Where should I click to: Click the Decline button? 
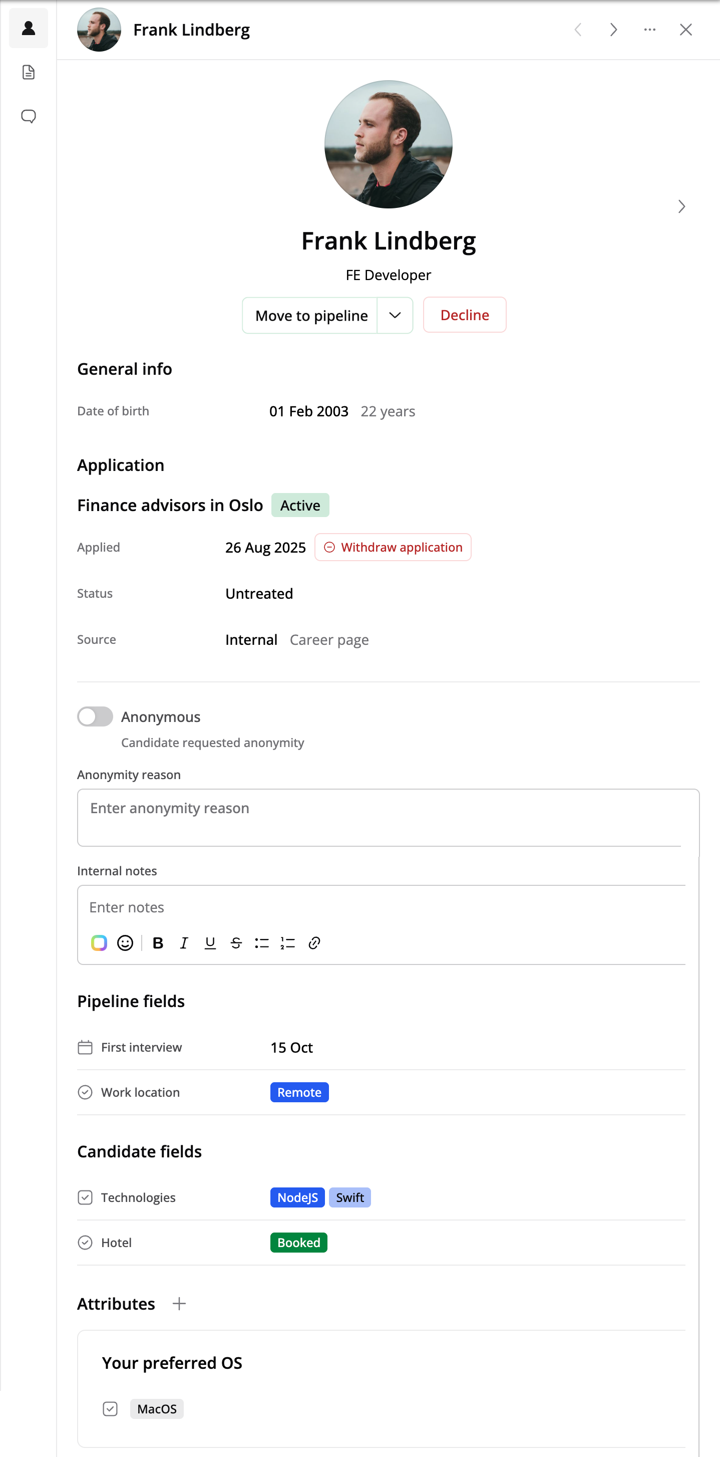(464, 315)
